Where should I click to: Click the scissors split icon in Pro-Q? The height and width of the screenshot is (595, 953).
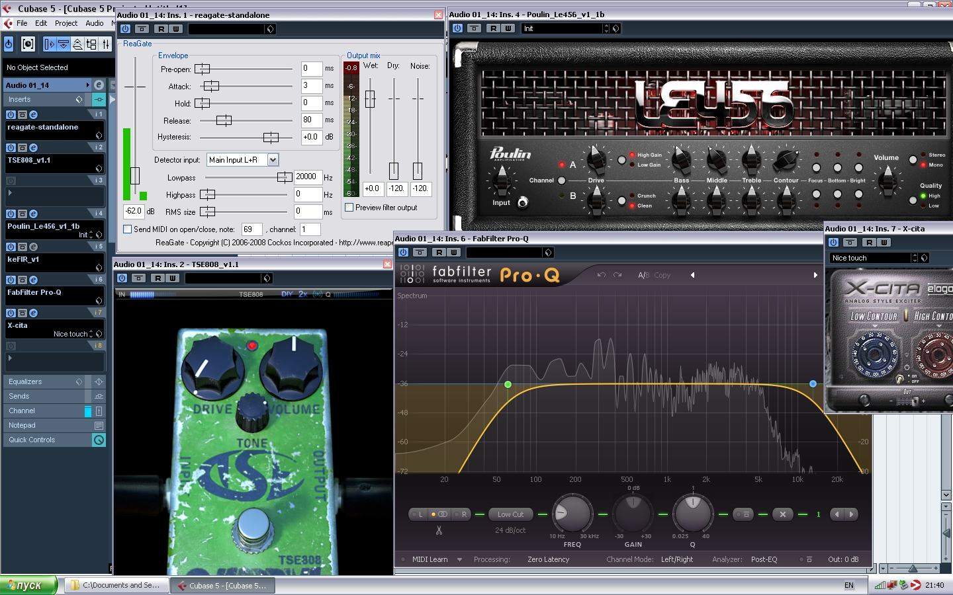439,530
